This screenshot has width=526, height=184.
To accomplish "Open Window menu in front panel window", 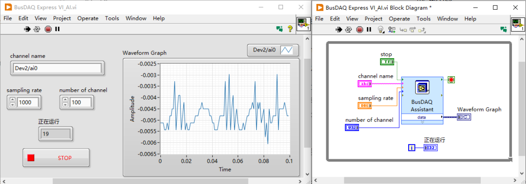I will [x=136, y=18].
